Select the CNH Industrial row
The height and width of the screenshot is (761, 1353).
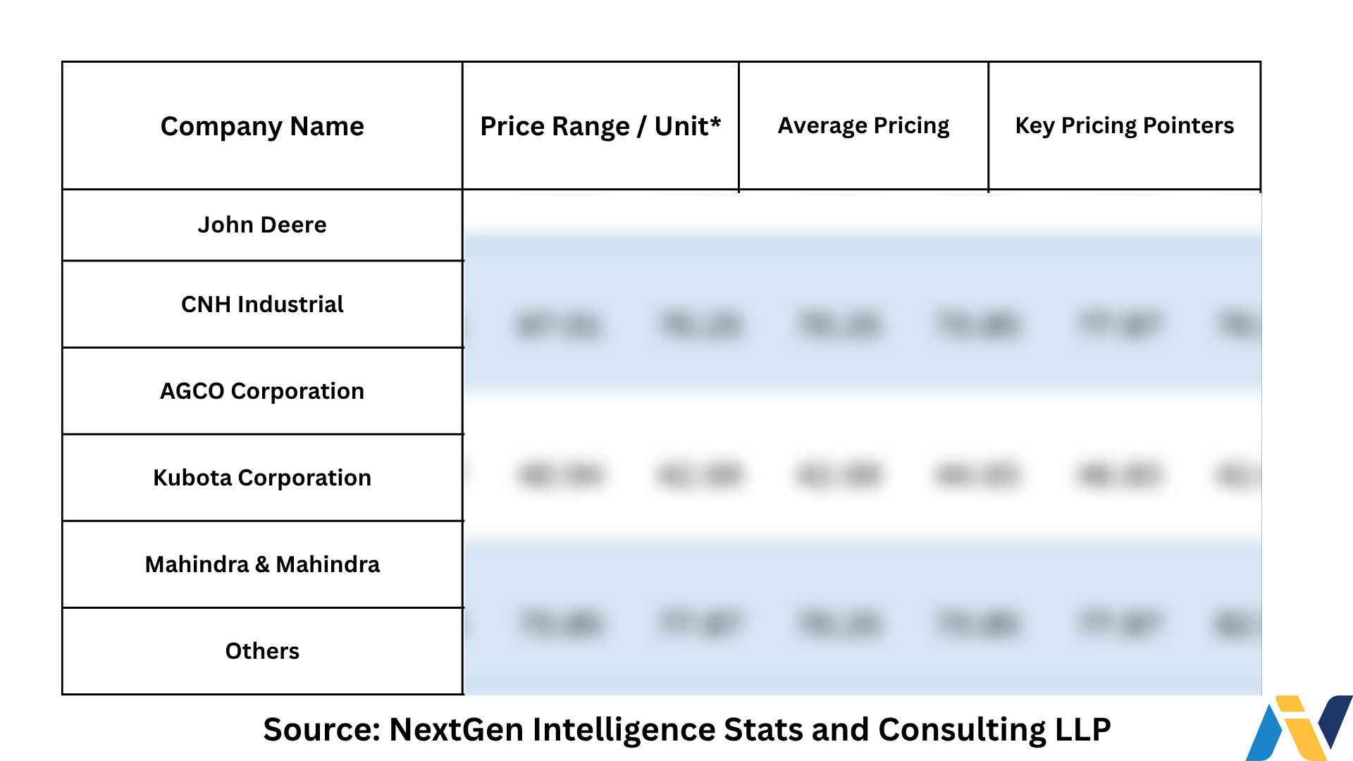(262, 304)
